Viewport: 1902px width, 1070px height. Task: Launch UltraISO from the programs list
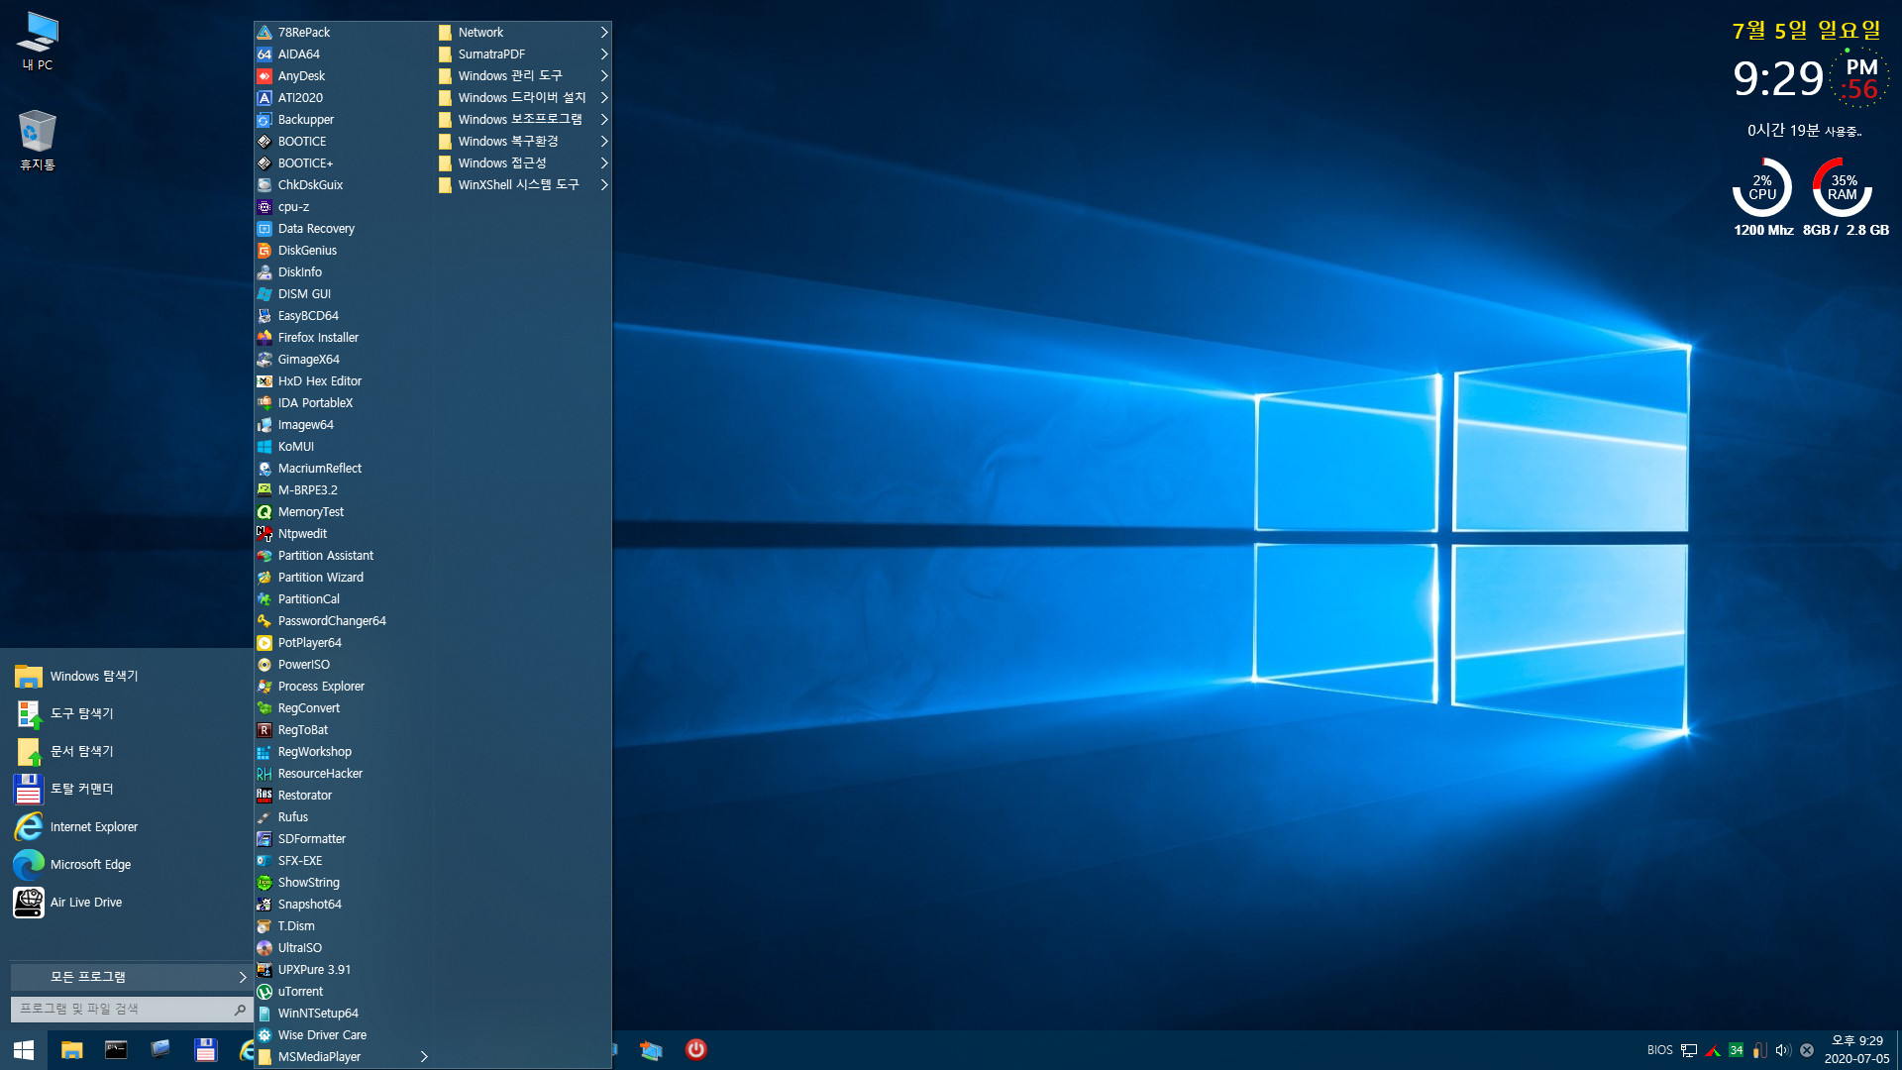tap(343, 948)
